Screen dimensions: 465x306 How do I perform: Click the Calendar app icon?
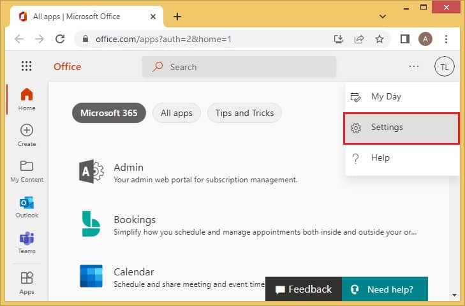(91, 276)
